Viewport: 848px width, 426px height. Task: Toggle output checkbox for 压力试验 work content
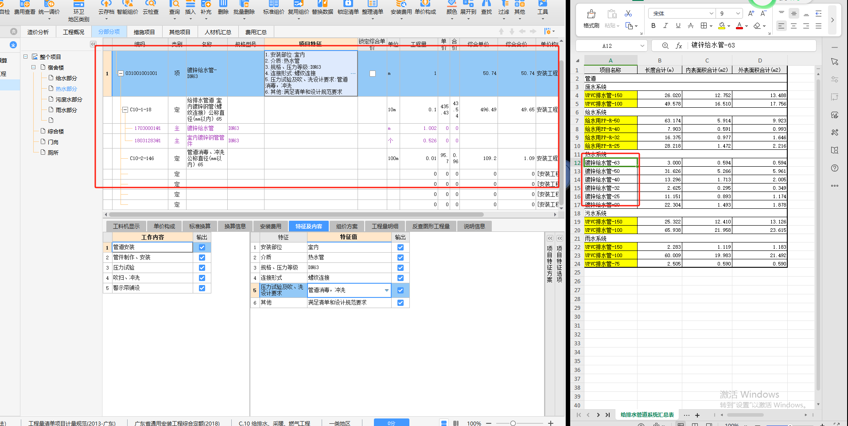(202, 268)
